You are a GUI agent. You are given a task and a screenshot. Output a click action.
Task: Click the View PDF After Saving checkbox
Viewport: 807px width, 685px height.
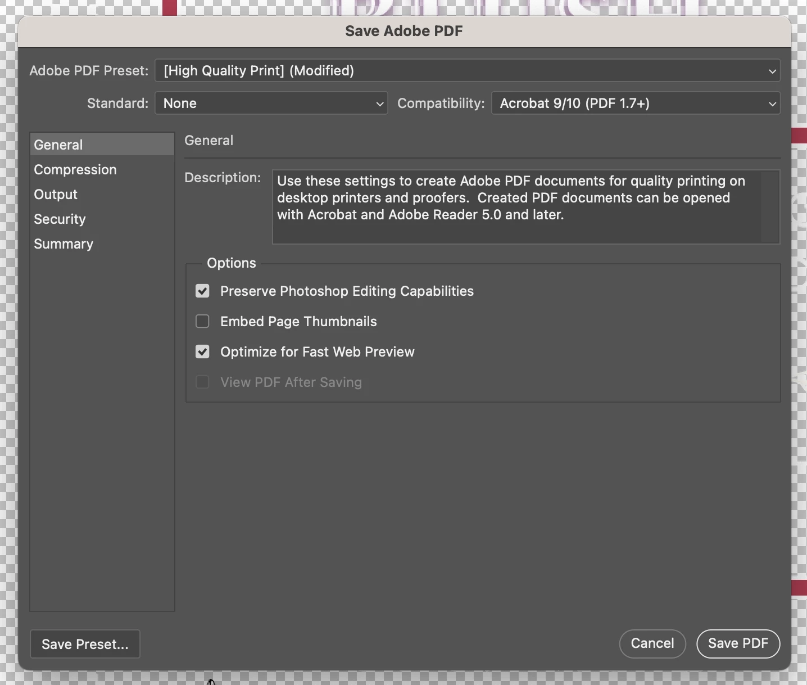click(x=202, y=382)
